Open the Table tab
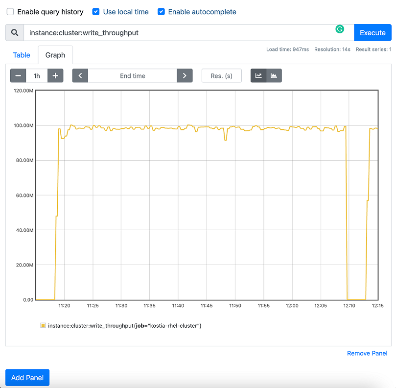396x388 pixels. (22, 55)
